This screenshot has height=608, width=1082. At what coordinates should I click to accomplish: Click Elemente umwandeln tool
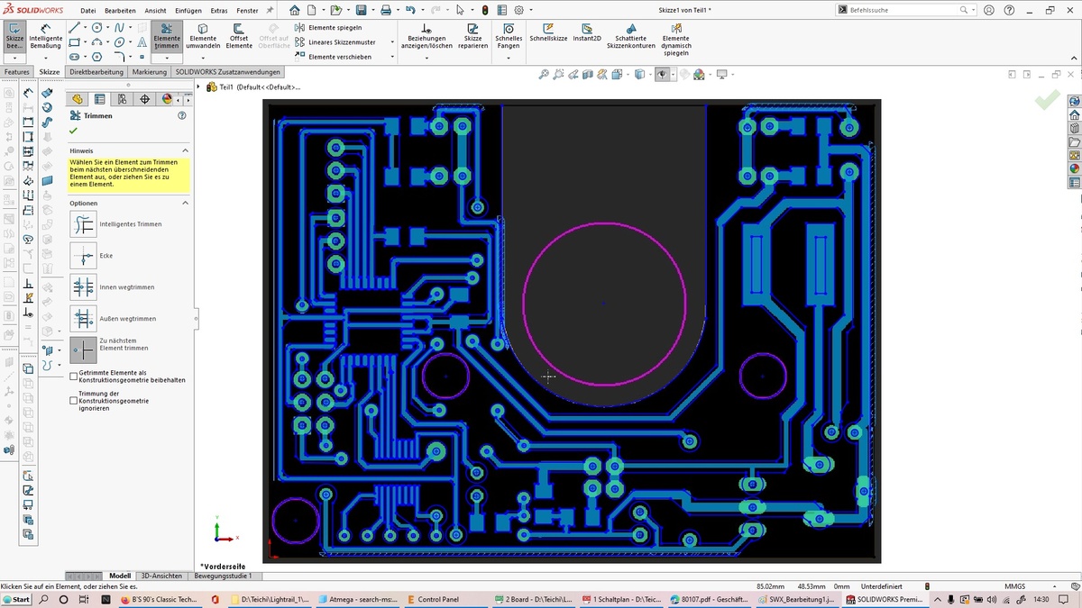(203, 37)
